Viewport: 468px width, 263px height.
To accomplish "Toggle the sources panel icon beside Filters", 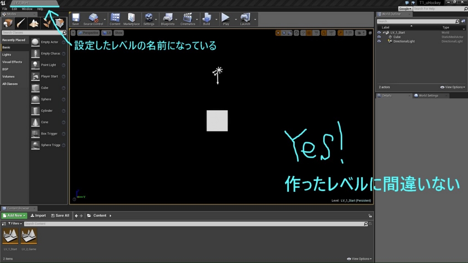I will pos(4,224).
